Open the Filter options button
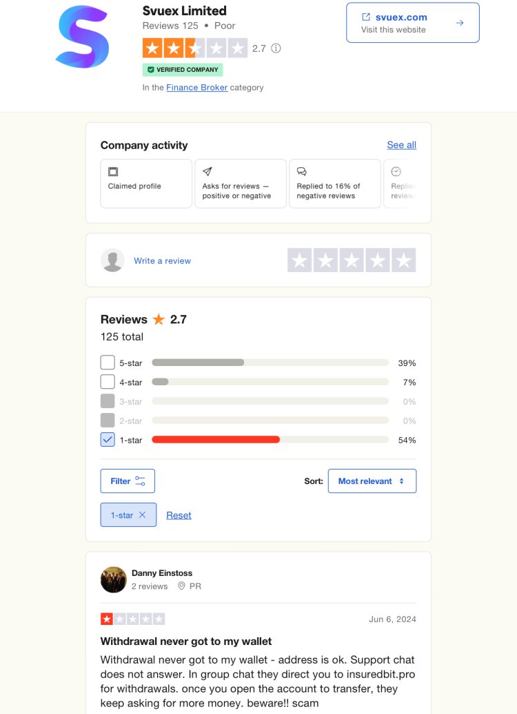This screenshot has width=517, height=714. click(x=128, y=481)
